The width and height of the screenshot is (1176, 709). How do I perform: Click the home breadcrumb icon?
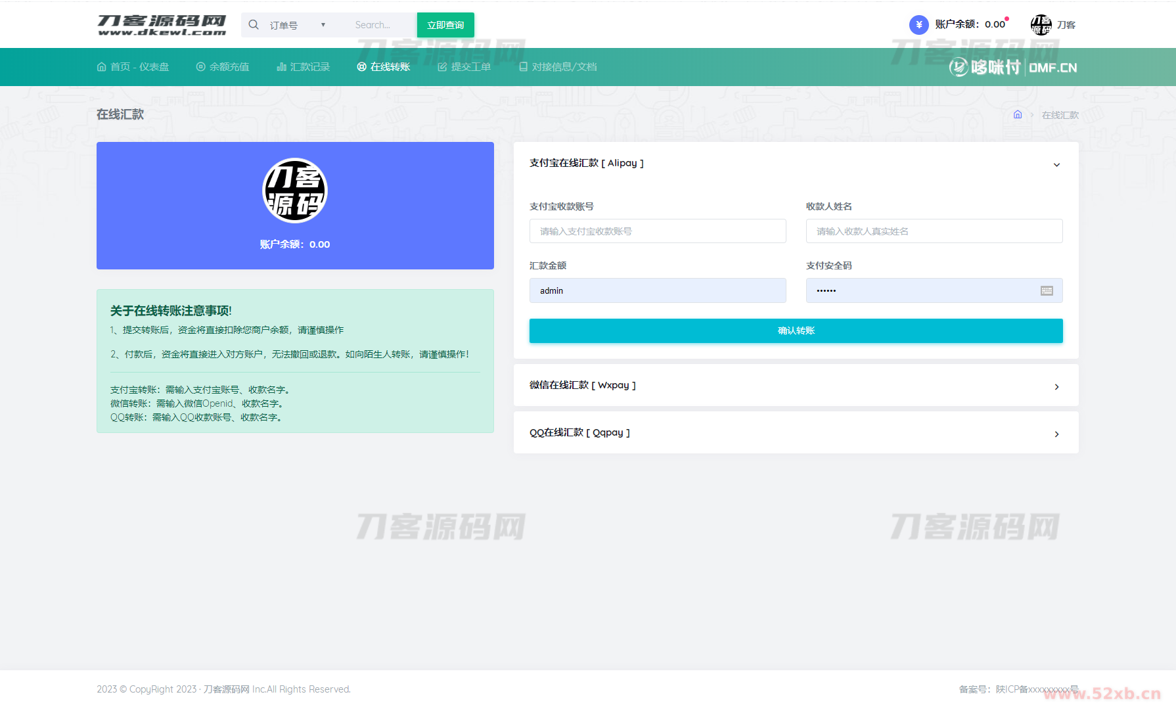pyautogui.click(x=1018, y=115)
